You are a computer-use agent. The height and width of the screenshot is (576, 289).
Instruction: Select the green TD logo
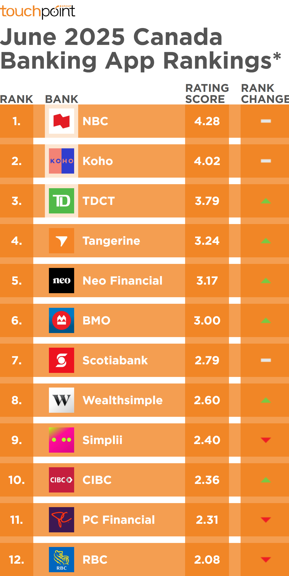(x=62, y=201)
